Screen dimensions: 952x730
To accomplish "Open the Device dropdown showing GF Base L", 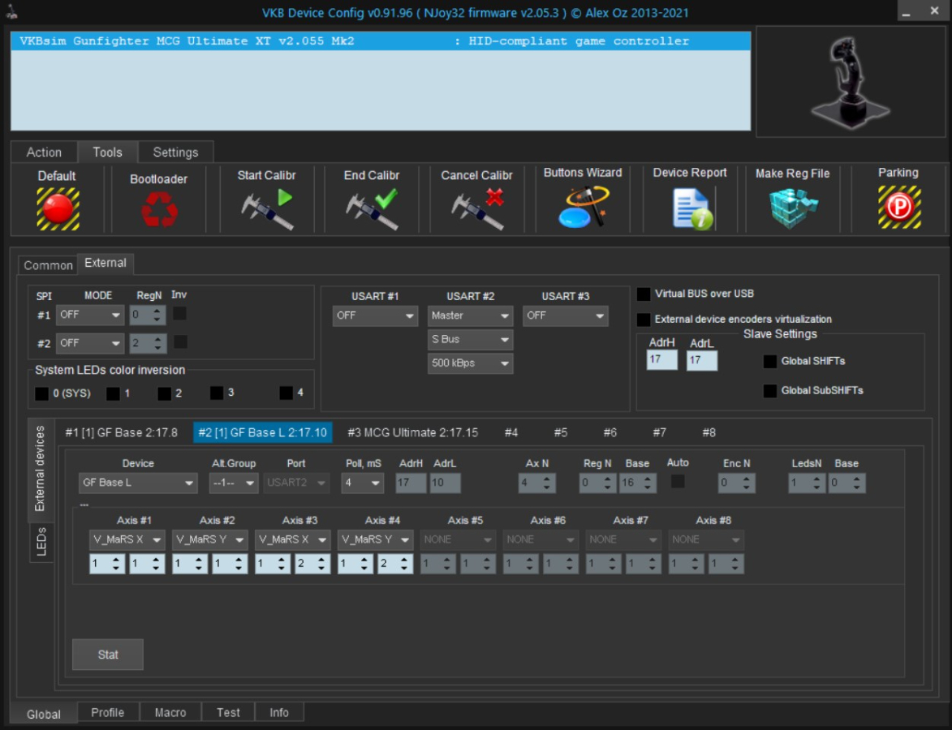I will [139, 483].
